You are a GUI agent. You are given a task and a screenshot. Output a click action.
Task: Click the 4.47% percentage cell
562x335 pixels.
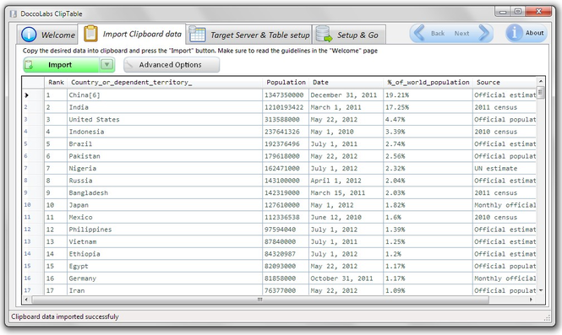click(x=428, y=120)
